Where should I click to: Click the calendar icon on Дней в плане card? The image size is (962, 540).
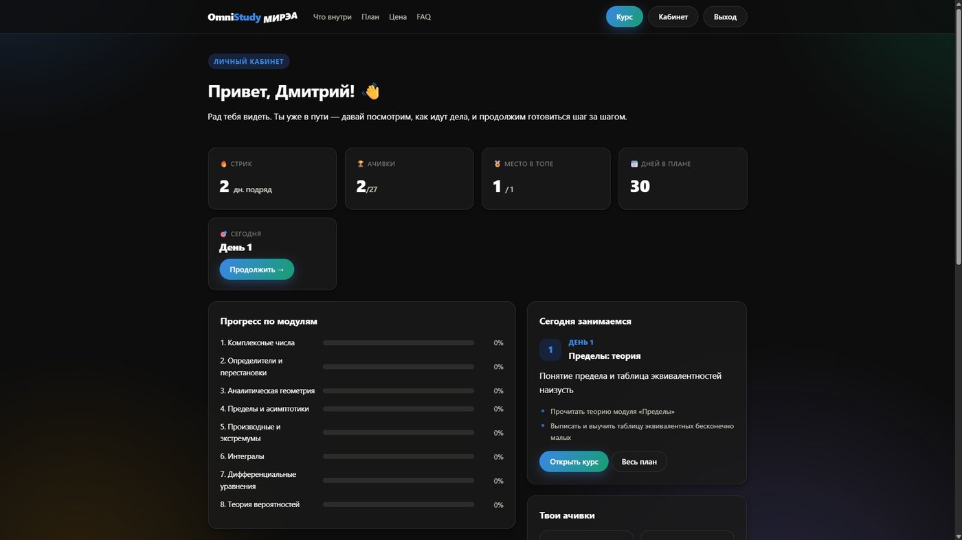[x=634, y=164]
